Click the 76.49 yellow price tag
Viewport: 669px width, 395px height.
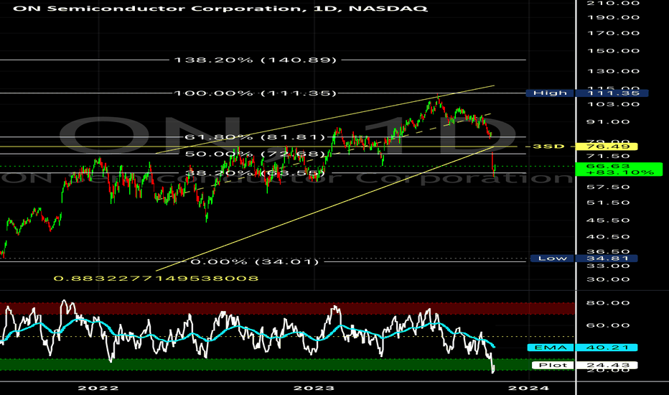coord(607,147)
